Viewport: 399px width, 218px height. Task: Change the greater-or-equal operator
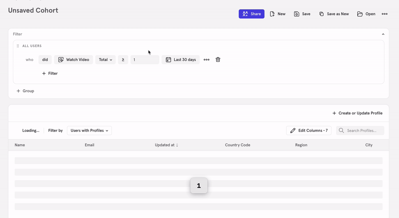123,60
